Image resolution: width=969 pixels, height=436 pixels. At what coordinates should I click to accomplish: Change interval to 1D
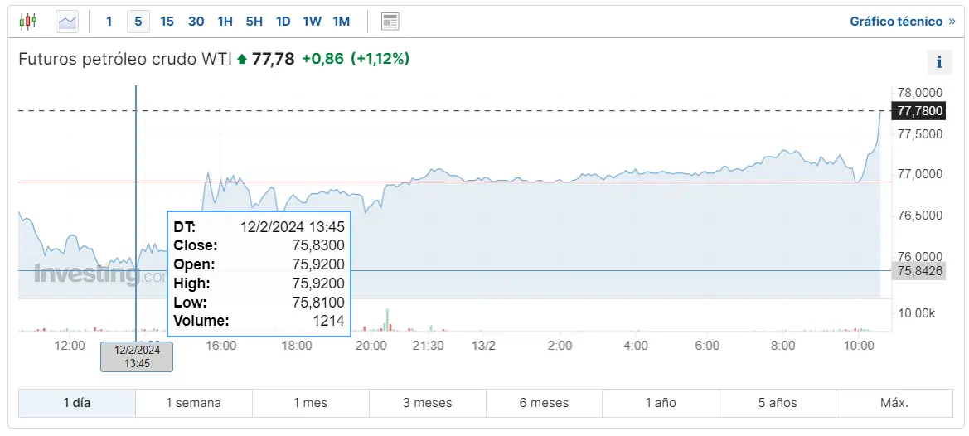point(283,22)
